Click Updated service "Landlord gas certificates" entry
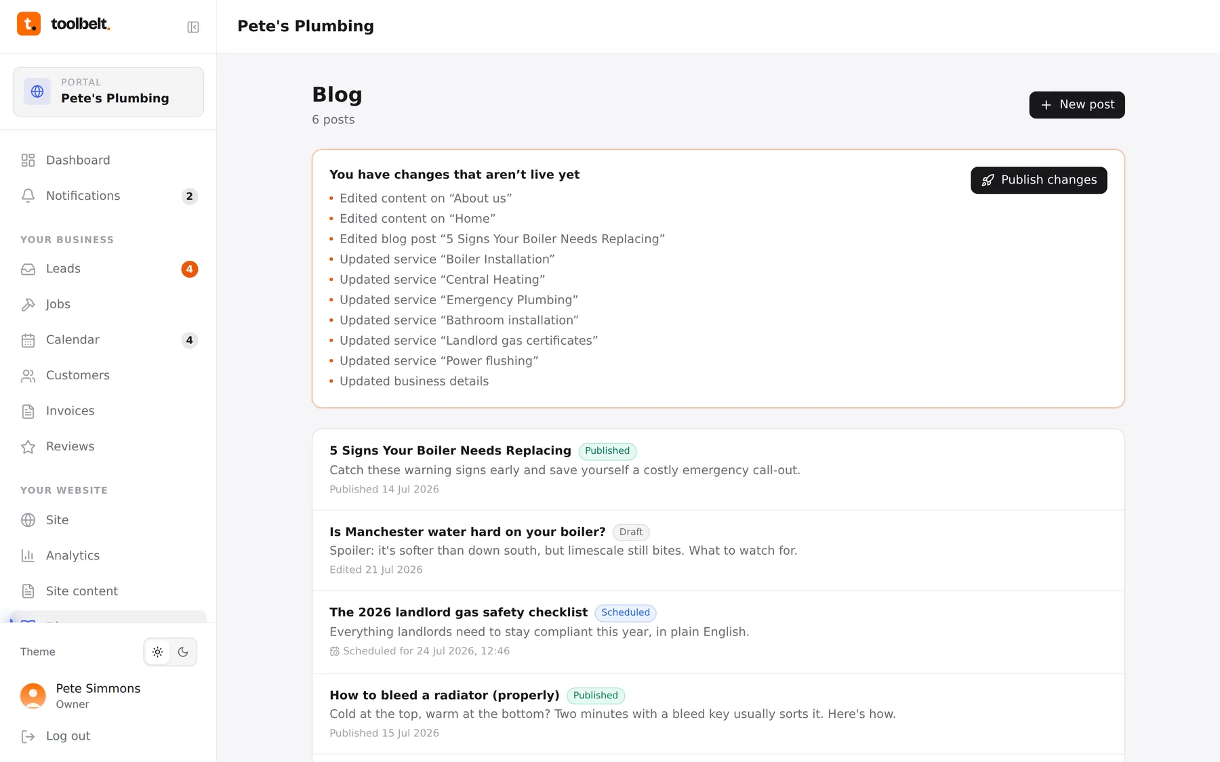Viewport: 1220px width, 762px height. click(469, 341)
